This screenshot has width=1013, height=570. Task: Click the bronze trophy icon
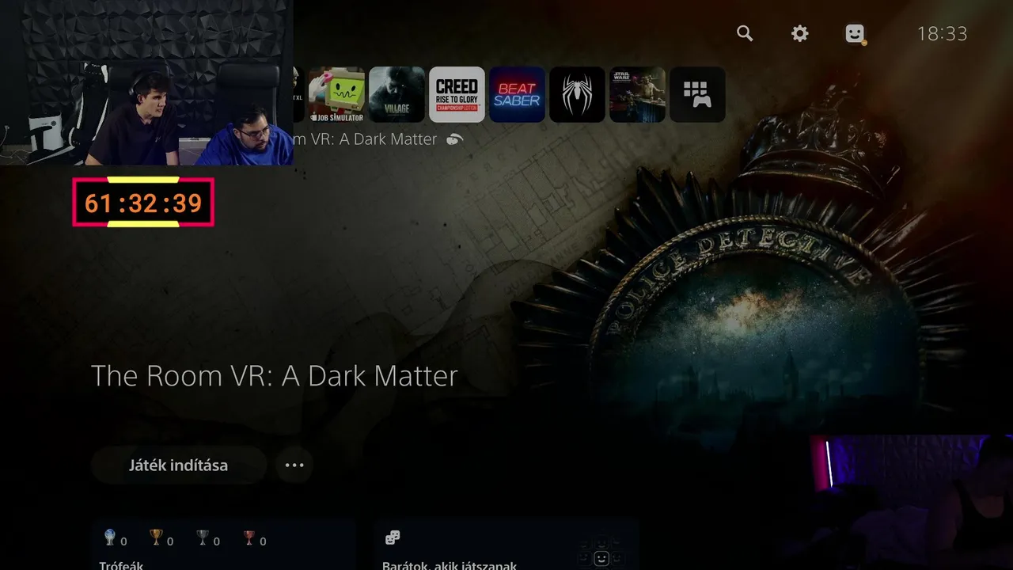coord(249,538)
